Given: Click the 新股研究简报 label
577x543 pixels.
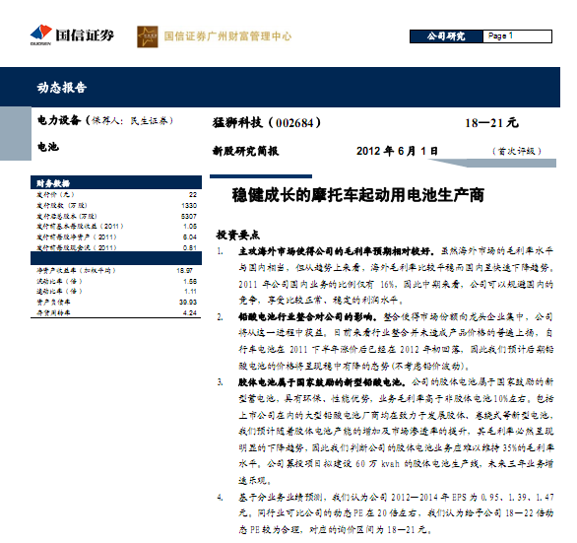Looking at the screenshot, I should pyautogui.click(x=246, y=151).
